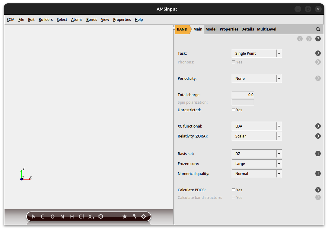Select the Carbon atom tool
Image resolution: width=328 pixels, height=230 pixels.
(x=42, y=216)
